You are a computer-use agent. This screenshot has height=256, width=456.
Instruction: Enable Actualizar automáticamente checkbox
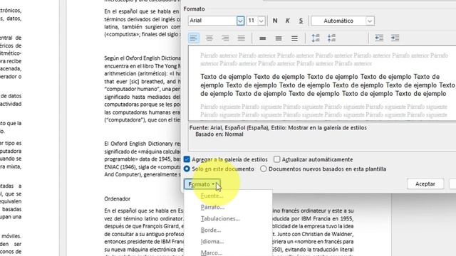click(277, 159)
